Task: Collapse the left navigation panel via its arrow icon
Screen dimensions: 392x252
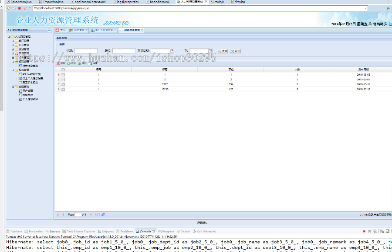Action: point(49,30)
